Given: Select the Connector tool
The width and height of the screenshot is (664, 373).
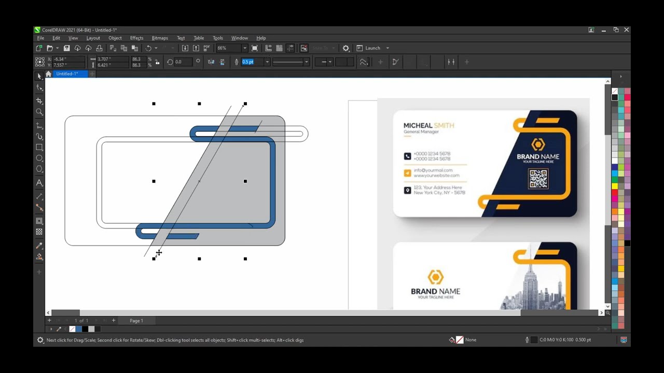Looking at the screenshot, I should coord(39,207).
